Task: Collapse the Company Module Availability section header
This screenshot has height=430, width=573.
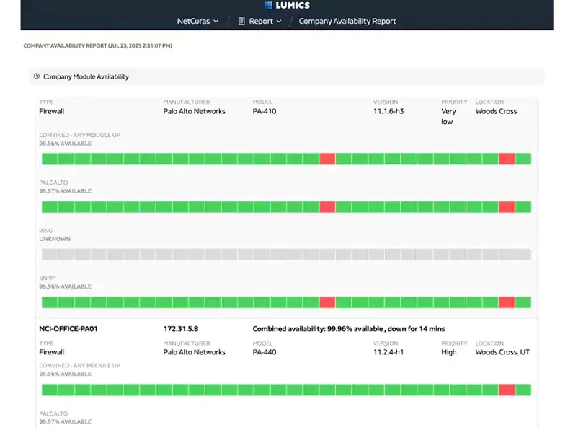Action: pos(286,76)
